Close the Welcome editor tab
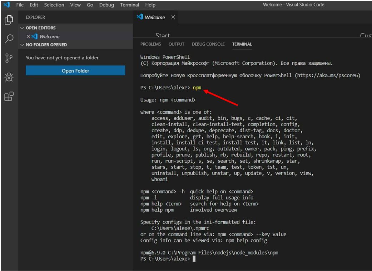Screen dimensions: 372x271 tap(173, 17)
